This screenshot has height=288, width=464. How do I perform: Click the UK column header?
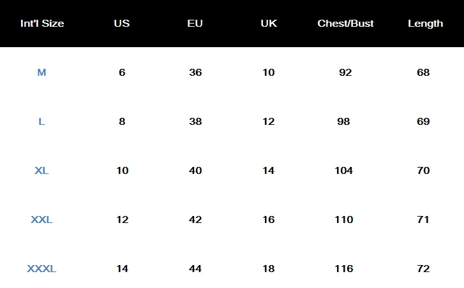[x=269, y=24]
